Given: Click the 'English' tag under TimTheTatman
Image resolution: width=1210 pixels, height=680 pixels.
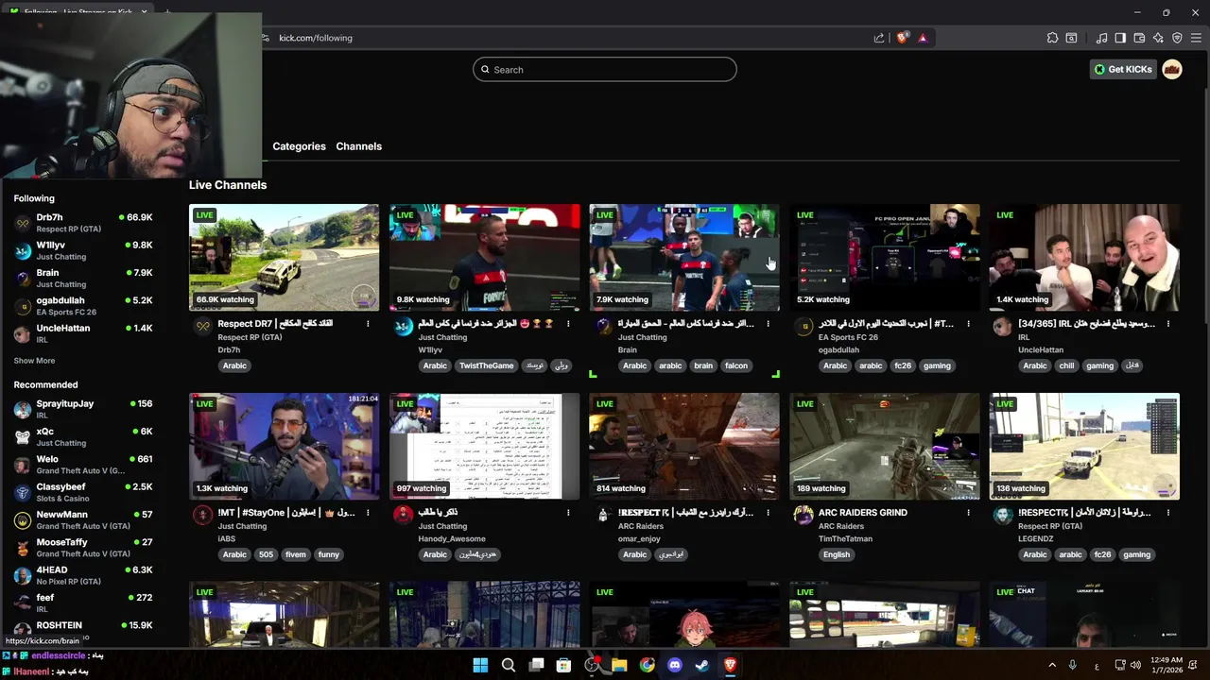Looking at the screenshot, I should [x=837, y=554].
